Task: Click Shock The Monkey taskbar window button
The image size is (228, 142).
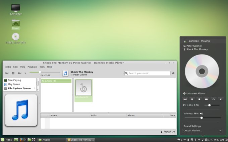Action: (80, 140)
